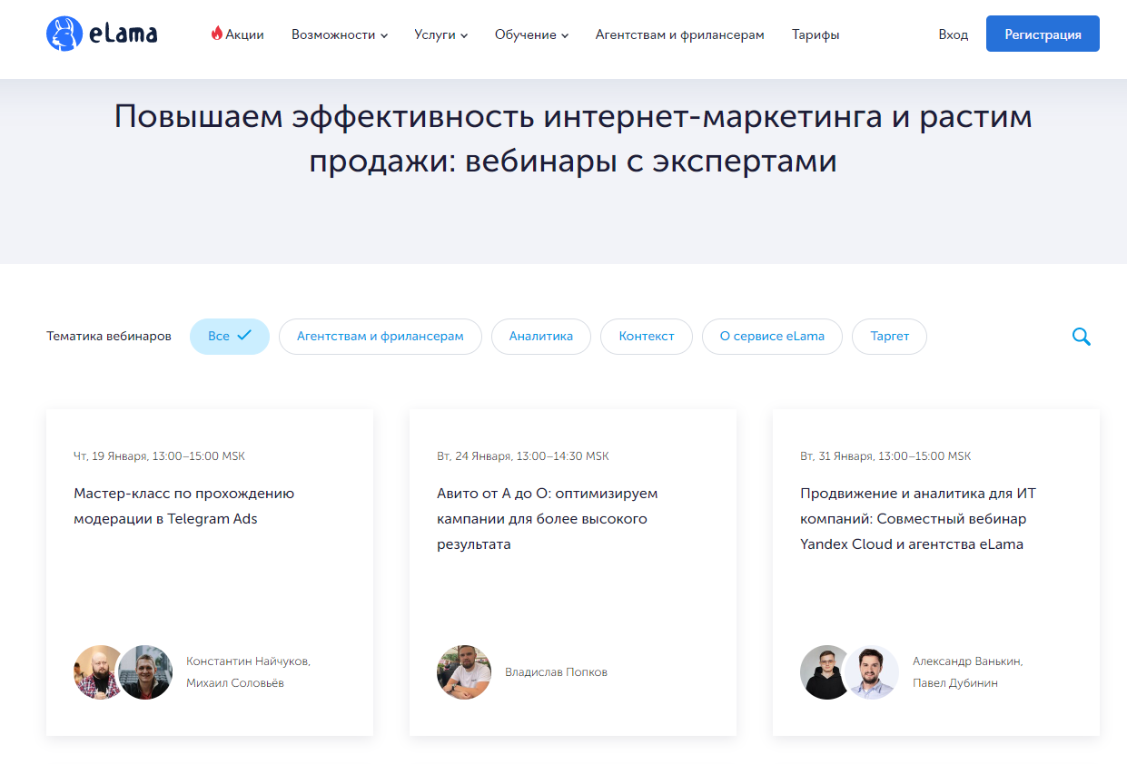Image resolution: width=1127 pixels, height=764 pixels.
Task: Click date text Чт, 19 Января, 13:00–15:00 MSK
Action: [x=159, y=456]
